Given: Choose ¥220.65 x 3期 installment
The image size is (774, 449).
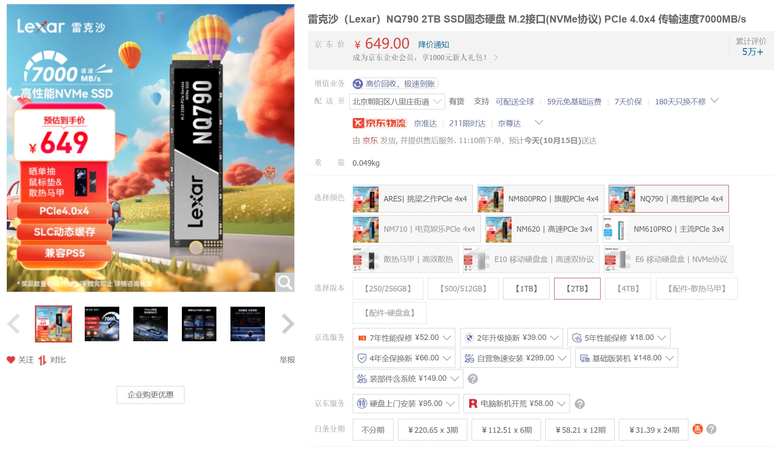Looking at the screenshot, I should click(433, 430).
